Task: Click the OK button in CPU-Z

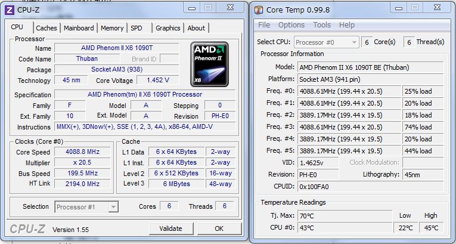Action: point(219,228)
